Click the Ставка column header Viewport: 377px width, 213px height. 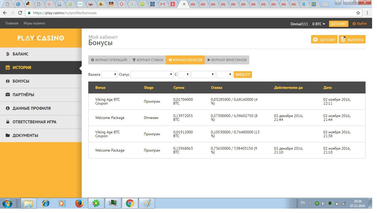(x=217, y=88)
